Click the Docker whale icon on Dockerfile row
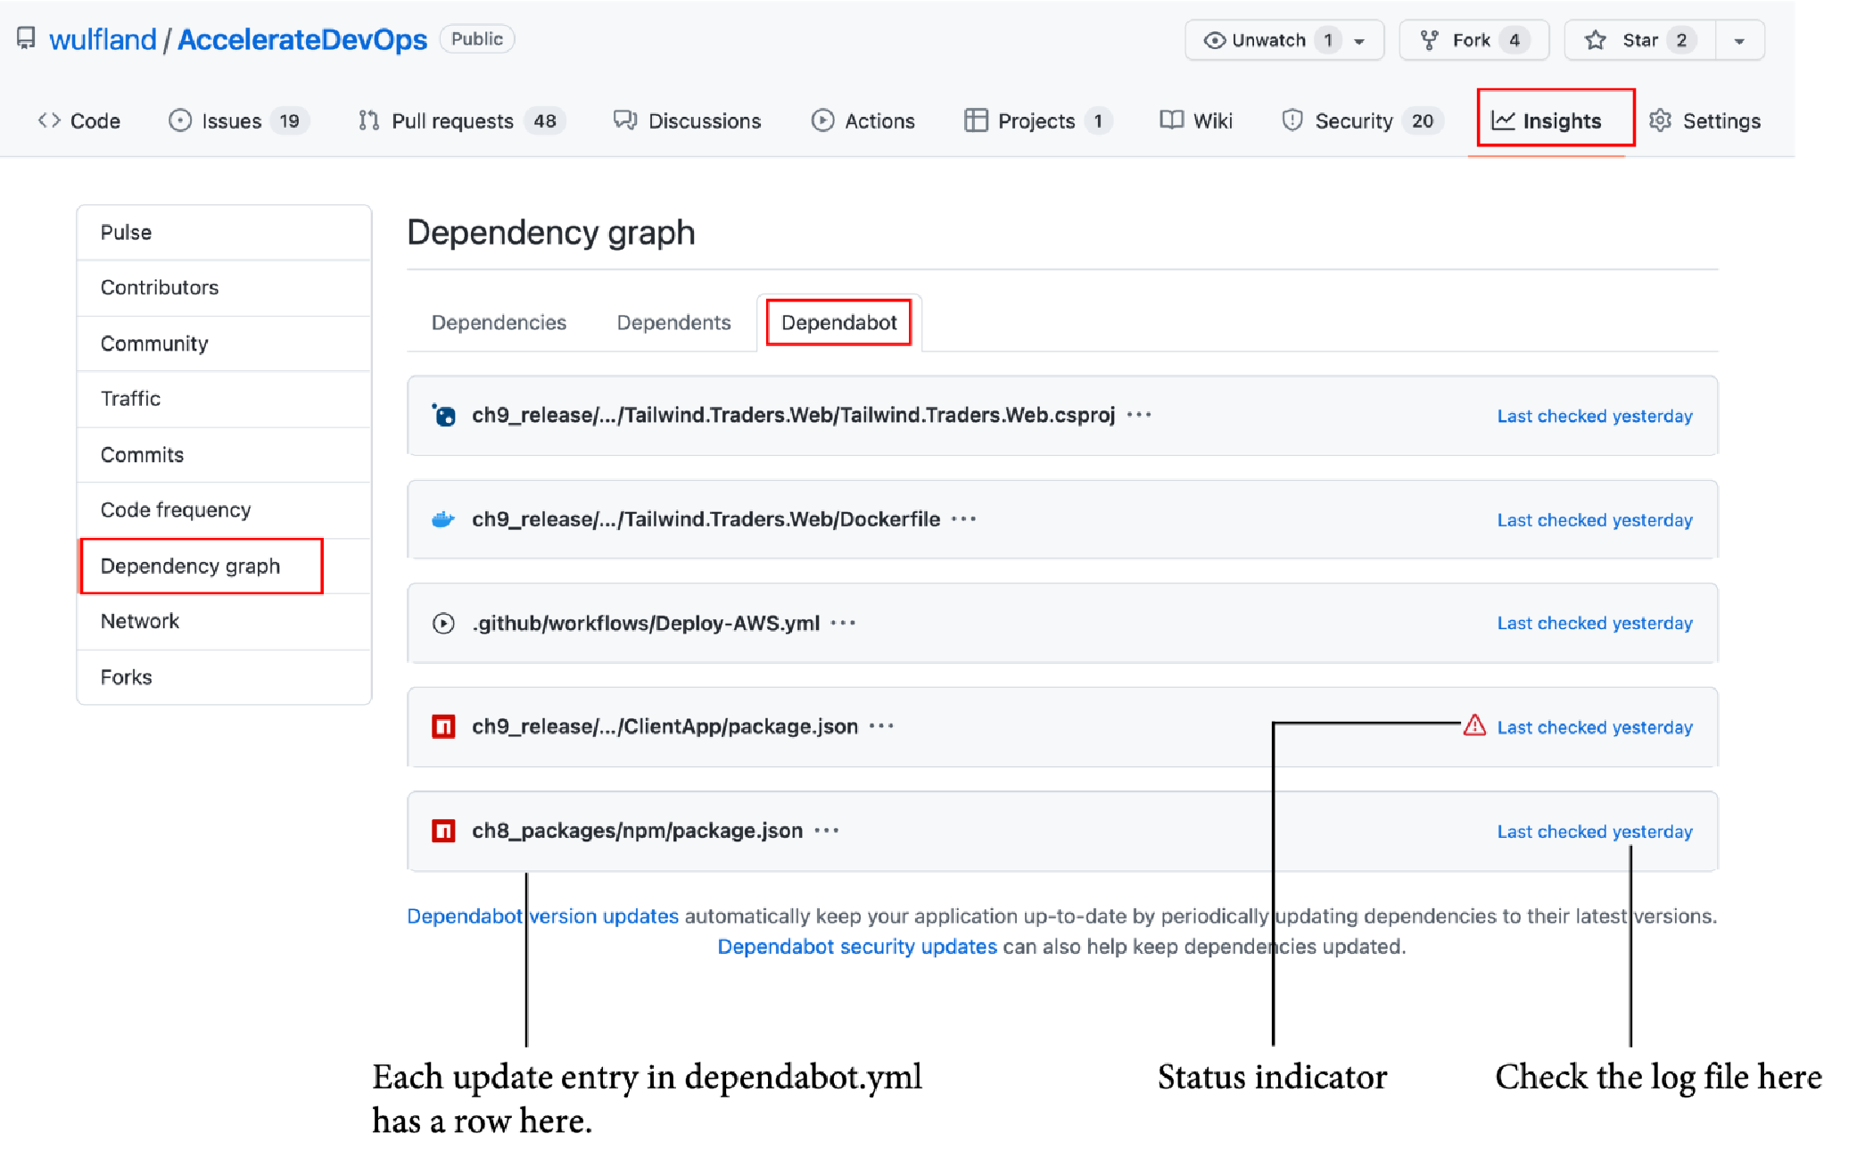1857x1167 pixels. click(x=443, y=519)
